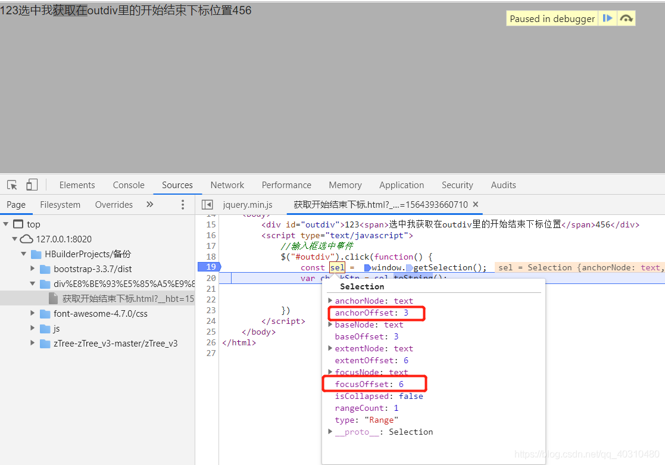The height and width of the screenshot is (465, 665).
Task: Open the Memory panel
Action: [x=345, y=185]
